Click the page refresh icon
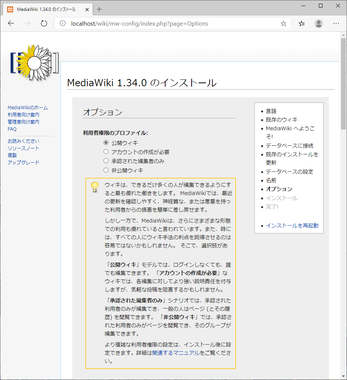This screenshot has width=347, height=380. 44,23
